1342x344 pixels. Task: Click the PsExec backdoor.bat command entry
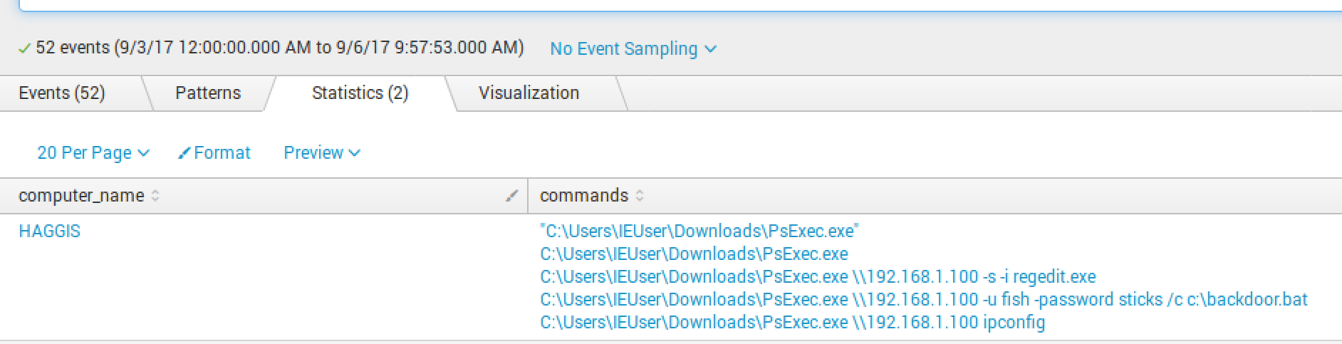923,300
